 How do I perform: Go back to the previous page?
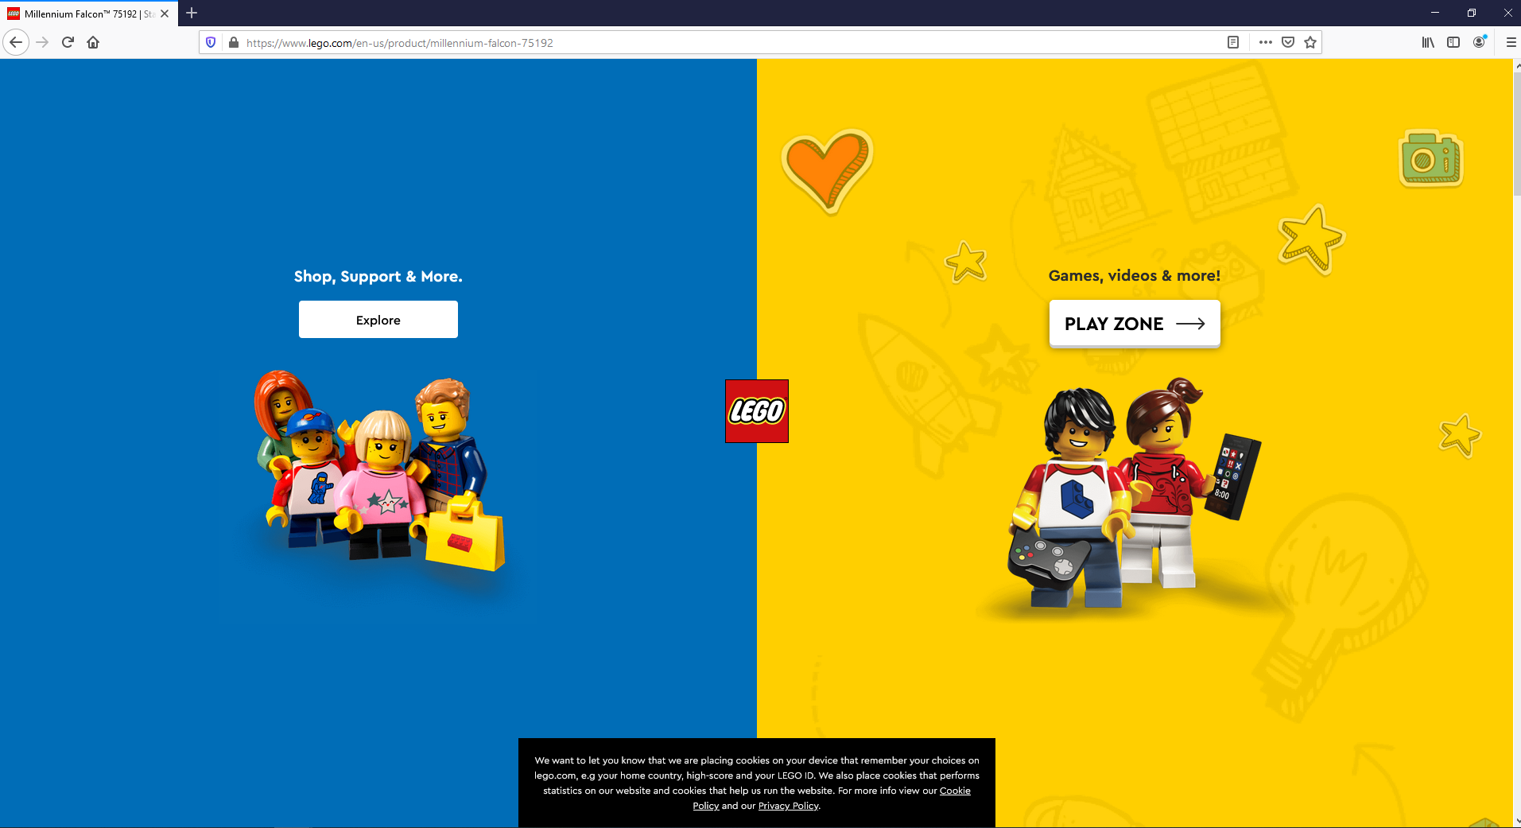pyautogui.click(x=16, y=42)
